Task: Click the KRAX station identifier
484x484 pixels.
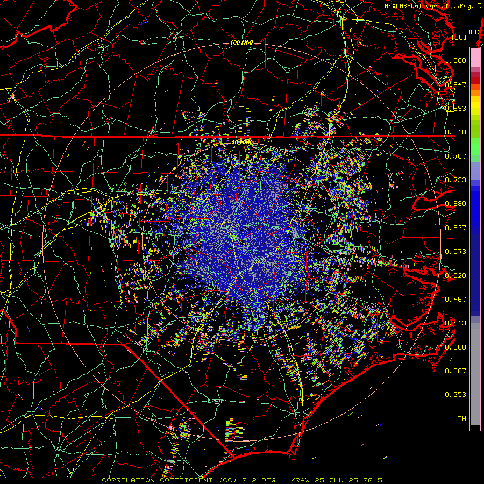Action: point(300,480)
